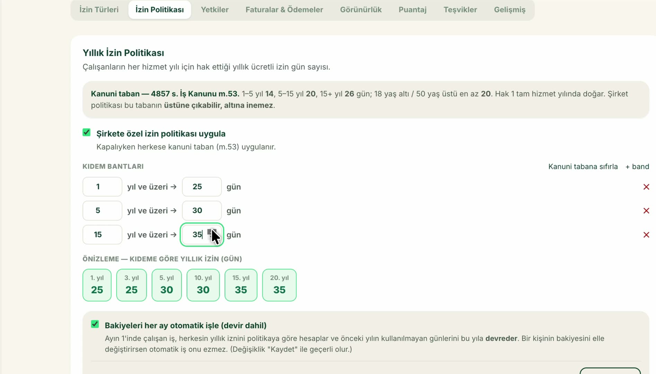Click Kanuni tabana sıfırla link
656x374 pixels.
click(x=583, y=167)
